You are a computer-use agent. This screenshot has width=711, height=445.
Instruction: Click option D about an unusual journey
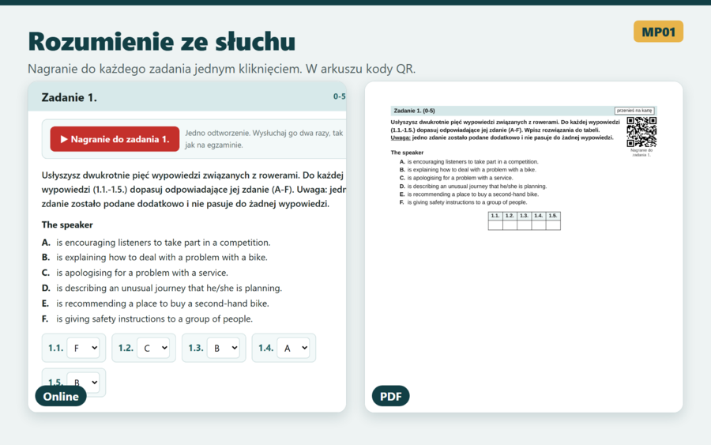pyautogui.click(x=162, y=288)
